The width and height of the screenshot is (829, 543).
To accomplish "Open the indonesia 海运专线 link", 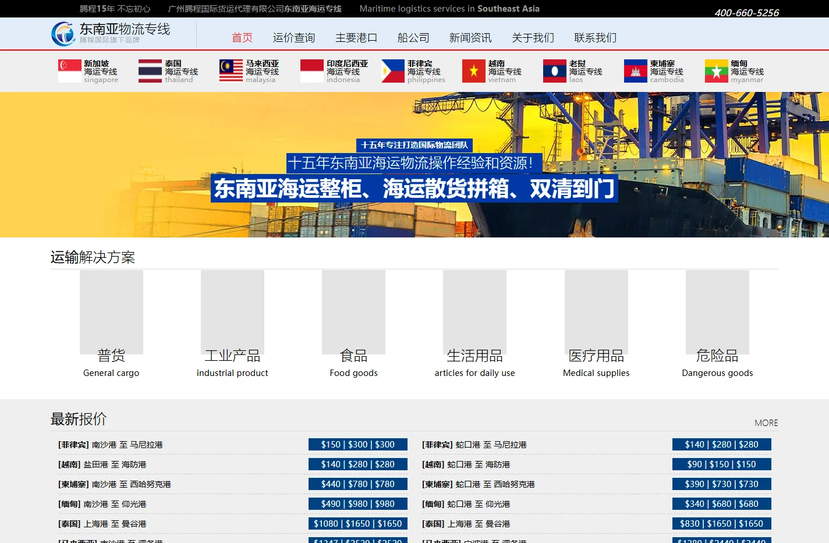I will click(347, 72).
